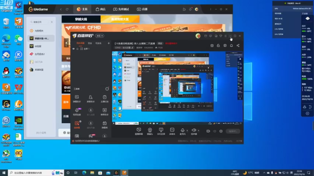Lock the 全屏 1 source
314x176 pixels.
pos(77,48)
